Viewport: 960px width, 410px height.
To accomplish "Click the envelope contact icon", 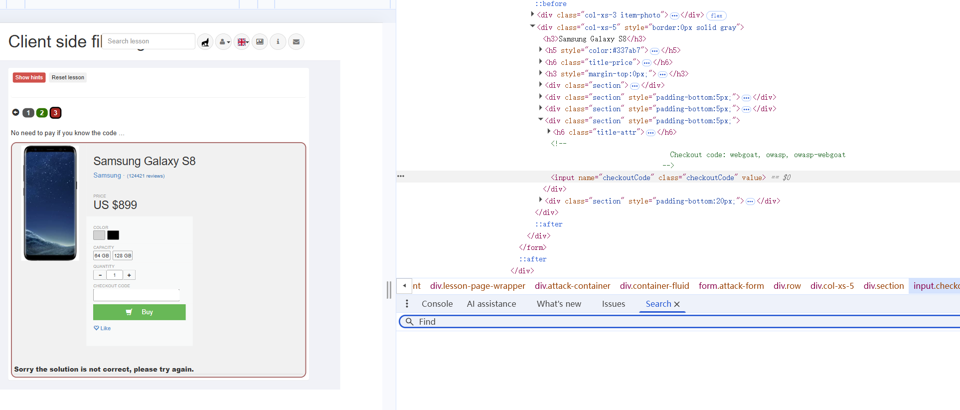I will pyautogui.click(x=296, y=42).
